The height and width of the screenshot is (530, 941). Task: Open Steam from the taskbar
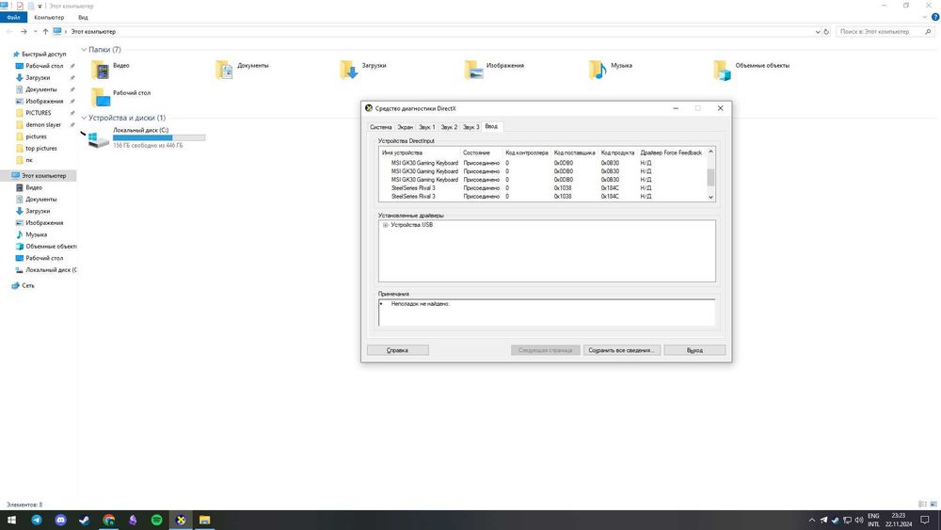[x=85, y=520]
